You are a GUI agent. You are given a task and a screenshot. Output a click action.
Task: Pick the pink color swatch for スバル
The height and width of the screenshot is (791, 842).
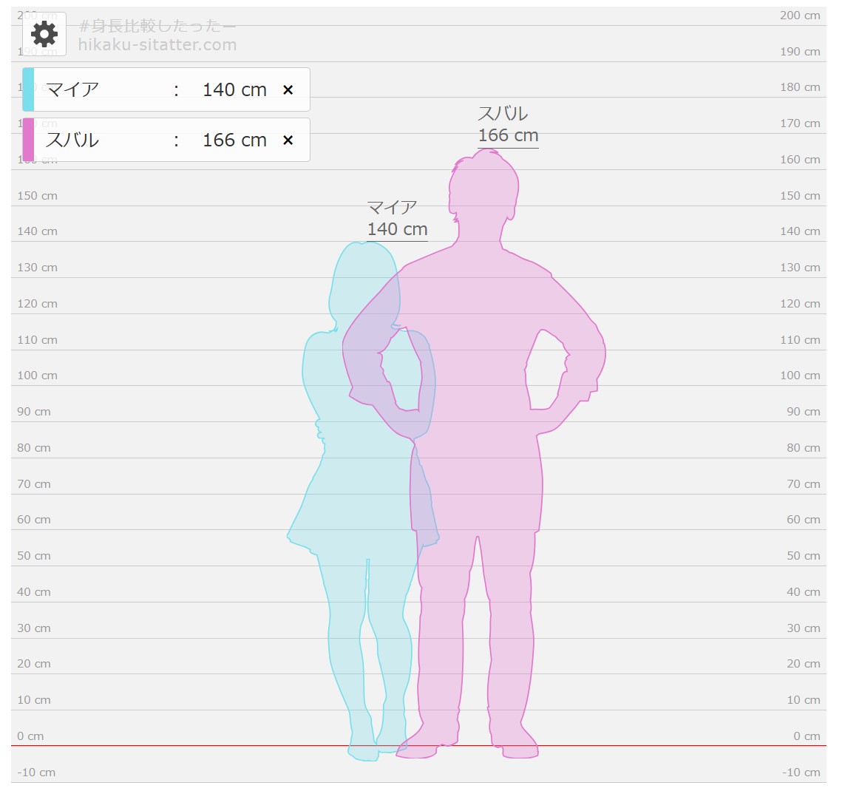28,140
